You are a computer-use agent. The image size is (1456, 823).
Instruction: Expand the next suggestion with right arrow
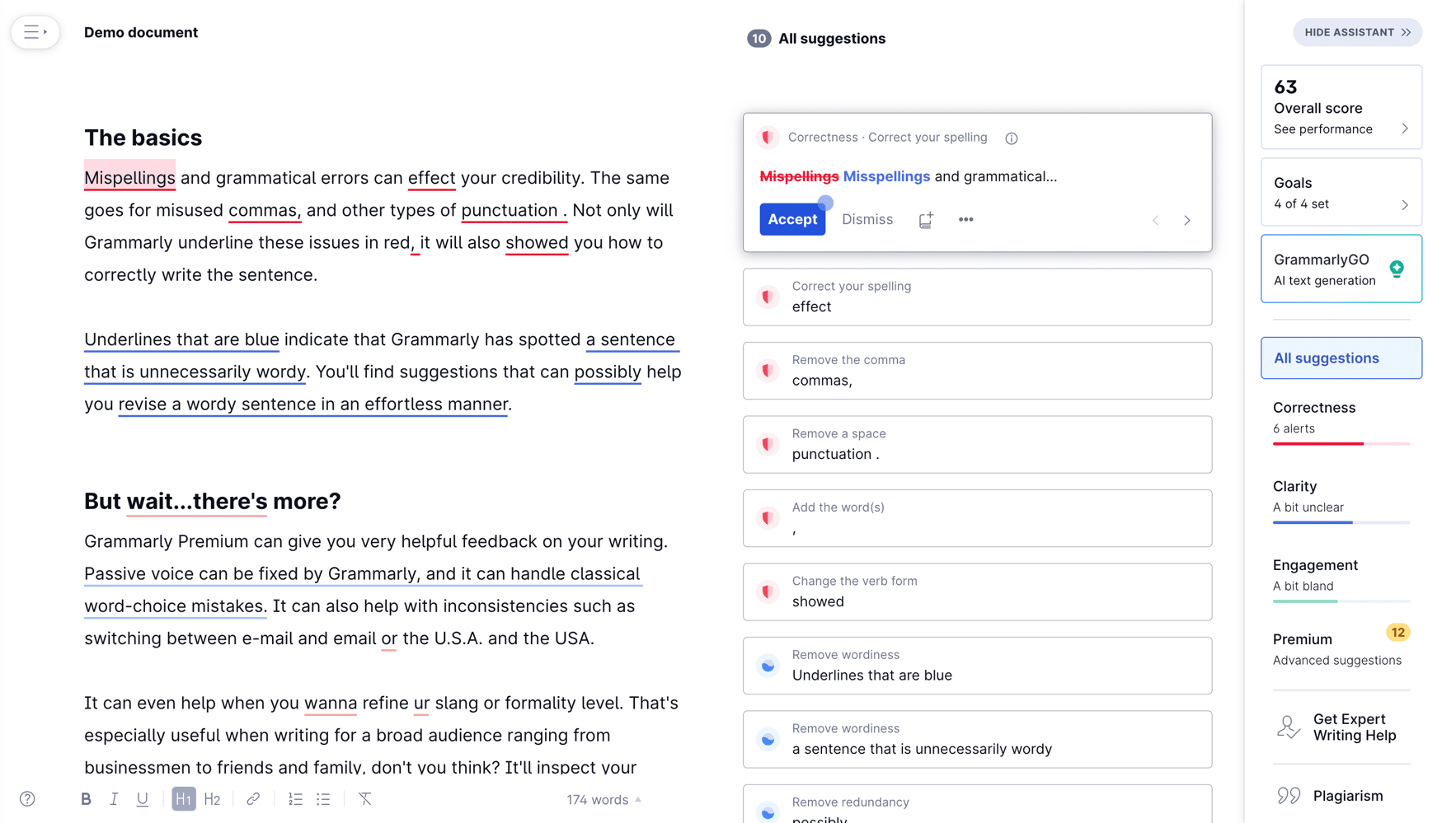(1186, 220)
